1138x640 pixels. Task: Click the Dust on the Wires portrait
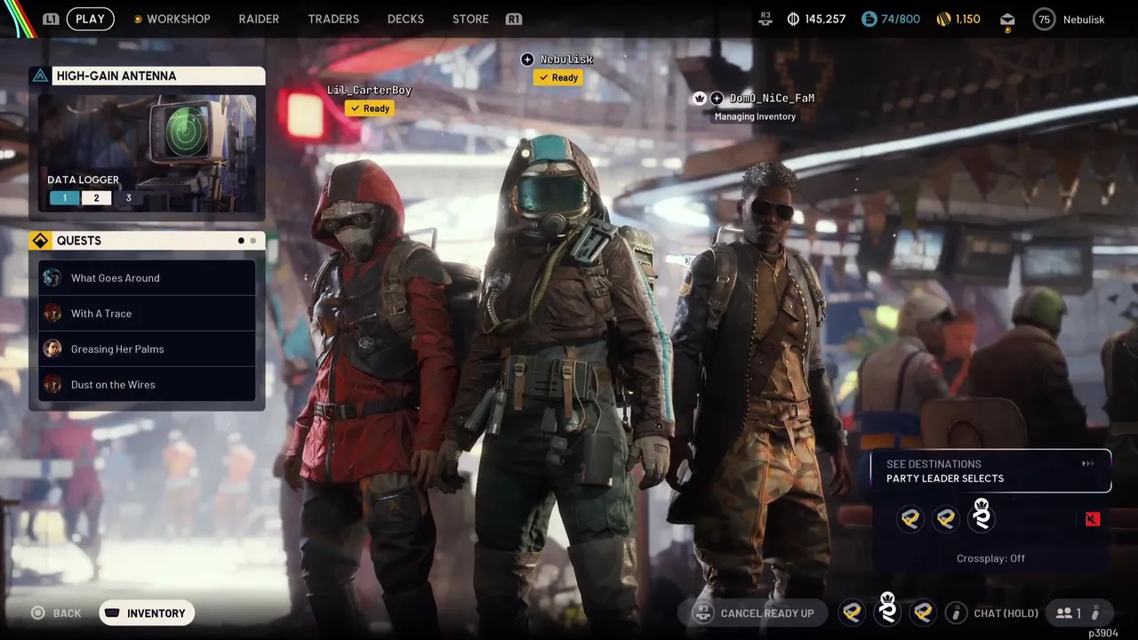[x=52, y=384]
